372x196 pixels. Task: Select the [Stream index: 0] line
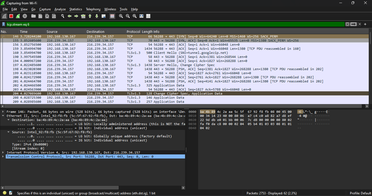coord(28,148)
